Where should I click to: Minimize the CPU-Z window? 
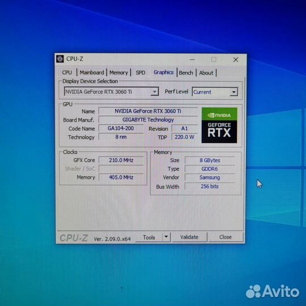click(193, 59)
